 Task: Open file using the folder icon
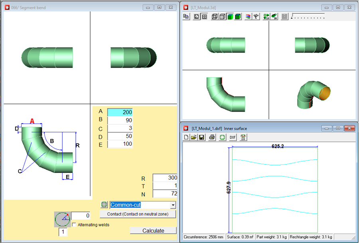[194, 137]
